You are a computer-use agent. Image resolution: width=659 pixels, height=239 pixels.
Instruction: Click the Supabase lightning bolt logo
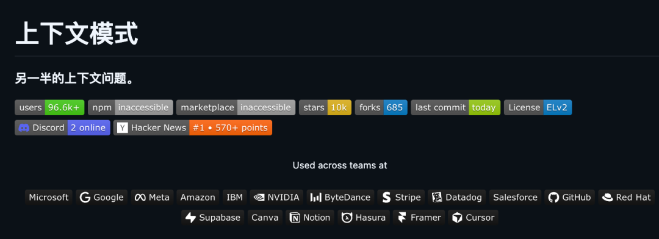pos(191,218)
